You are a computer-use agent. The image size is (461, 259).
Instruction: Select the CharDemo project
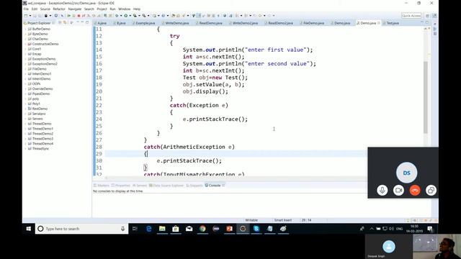click(x=40, y=39)
